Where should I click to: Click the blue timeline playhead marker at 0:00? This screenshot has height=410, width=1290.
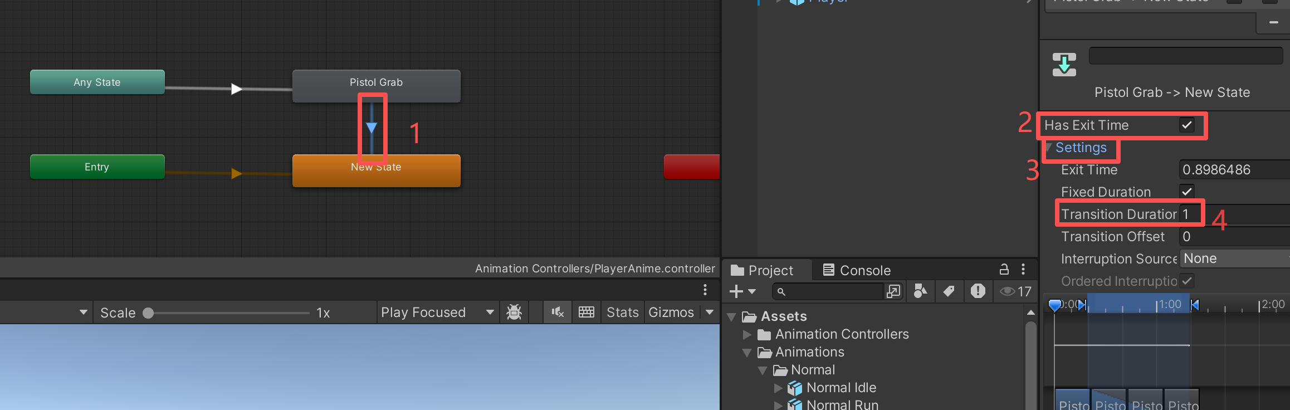click(1054, 305)
